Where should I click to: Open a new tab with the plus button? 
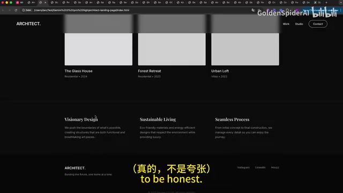tap(326, 3)
